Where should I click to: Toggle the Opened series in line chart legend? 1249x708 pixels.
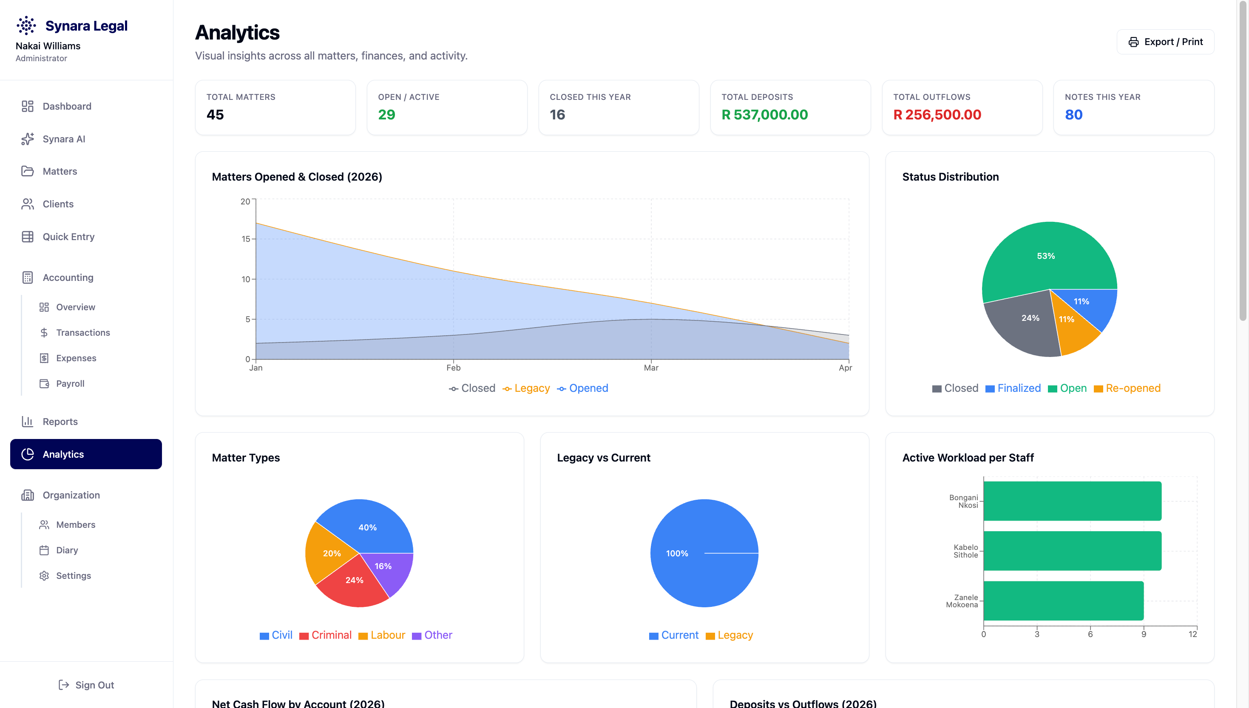coord(582,388)
